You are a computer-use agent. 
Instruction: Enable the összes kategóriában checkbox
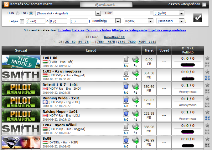tap(204, 5)
